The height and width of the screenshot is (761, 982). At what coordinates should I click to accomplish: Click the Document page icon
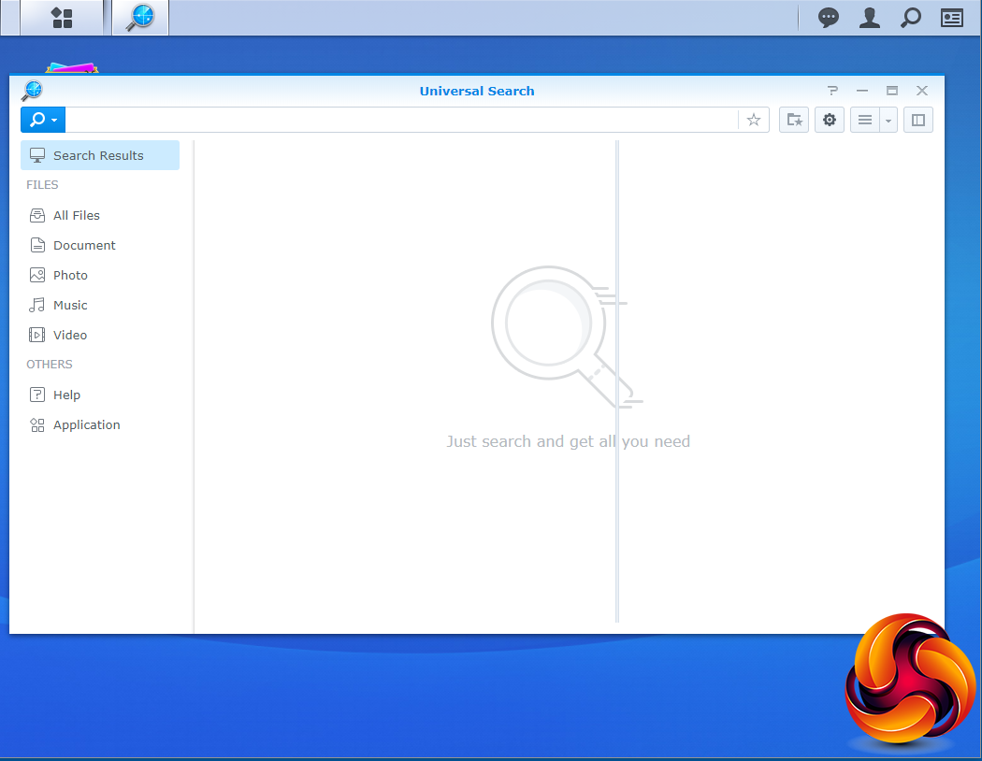(x=37, y=245)
